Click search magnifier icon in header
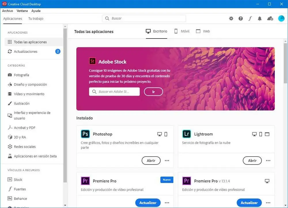Viewport: 288px width, 208px height. (x=107, y=18)
